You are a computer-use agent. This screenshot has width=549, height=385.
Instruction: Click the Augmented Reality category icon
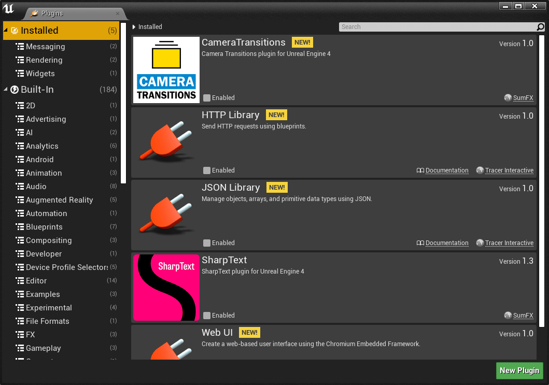[20, 199]
